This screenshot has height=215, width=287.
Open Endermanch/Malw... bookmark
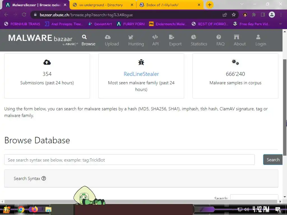pyautogui.click(x=168, y=24)
